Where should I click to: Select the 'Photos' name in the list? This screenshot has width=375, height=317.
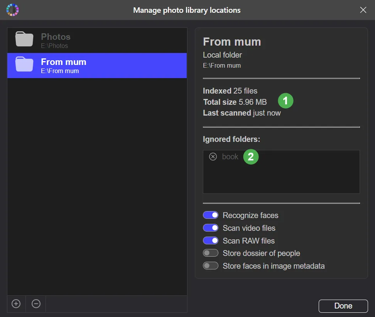[56, 37]
